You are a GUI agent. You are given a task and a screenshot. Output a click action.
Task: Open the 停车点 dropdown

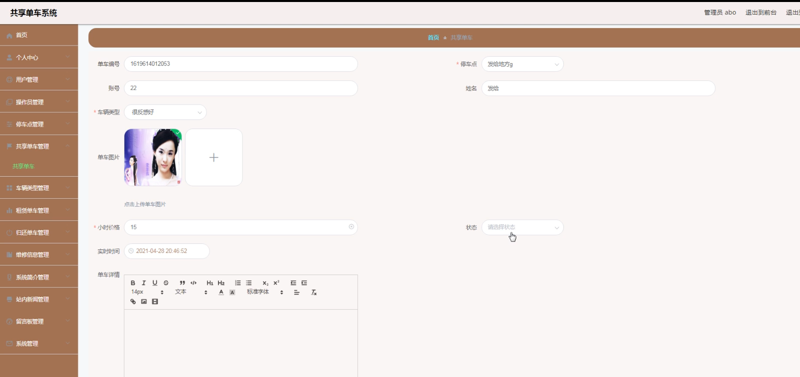pos(522,64)
